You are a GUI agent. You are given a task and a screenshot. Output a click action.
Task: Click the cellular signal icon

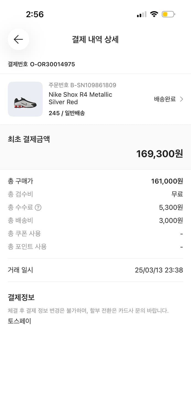(x=141, y=14)
